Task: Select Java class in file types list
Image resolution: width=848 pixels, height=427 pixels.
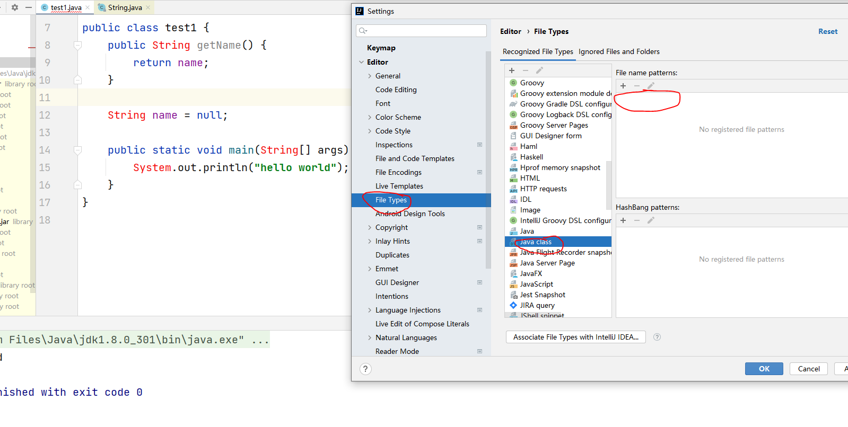Action: pyautogui.click(x=558, y=242)
